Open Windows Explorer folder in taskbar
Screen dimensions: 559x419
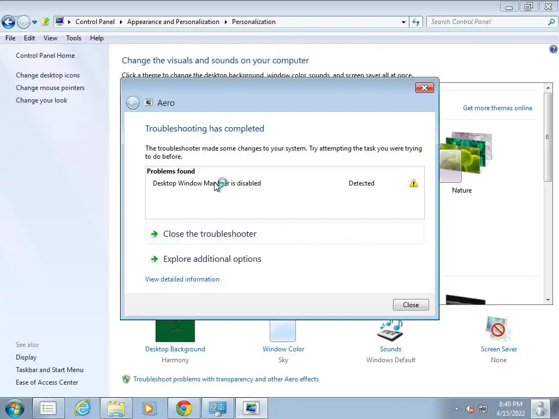tap(116, 408)
